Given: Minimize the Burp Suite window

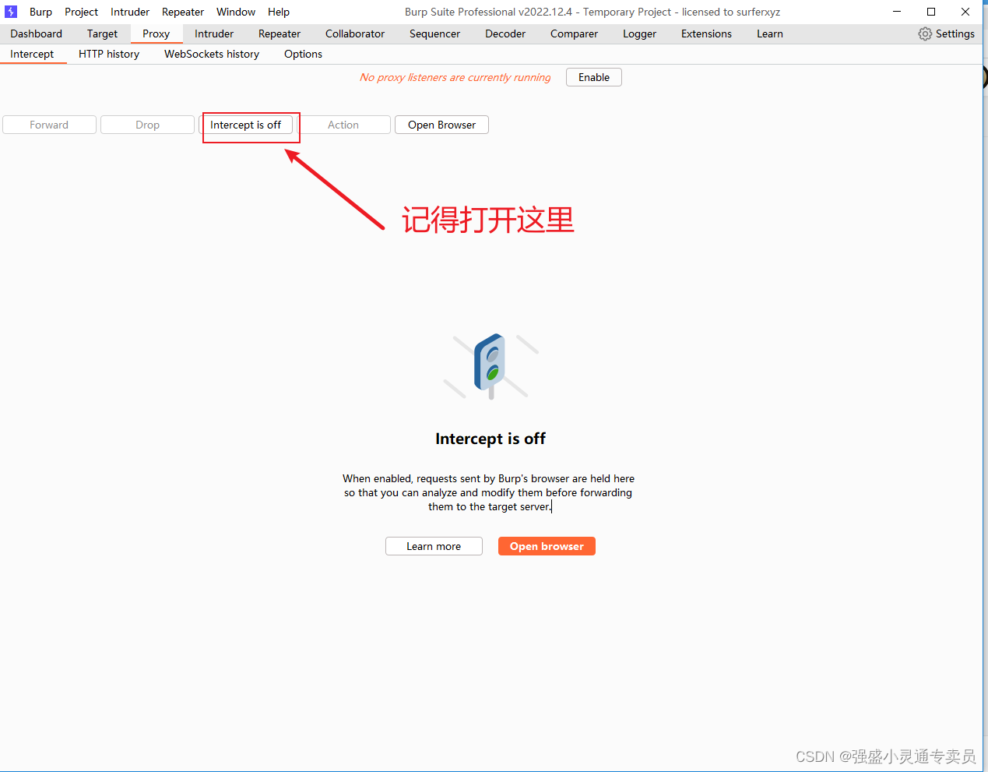Looking at the screenshot, I should tap(897, 12).
